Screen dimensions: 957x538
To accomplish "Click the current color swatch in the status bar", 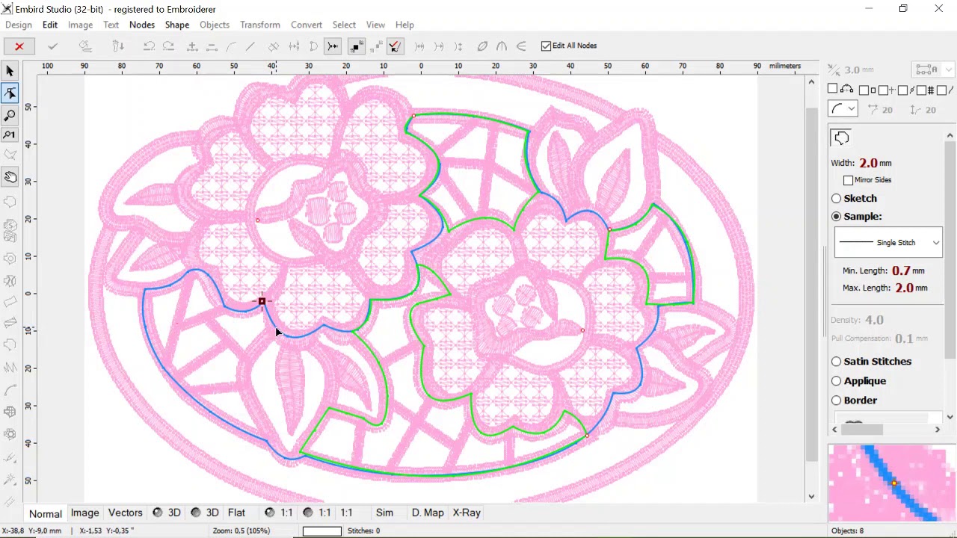I will 321,531.
